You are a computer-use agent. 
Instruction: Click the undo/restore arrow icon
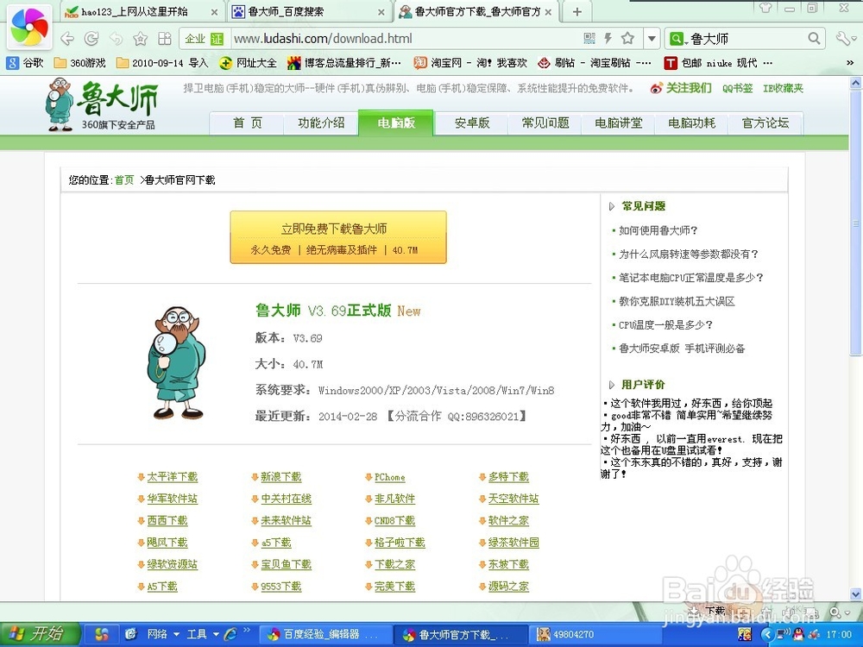coord(117,39)
